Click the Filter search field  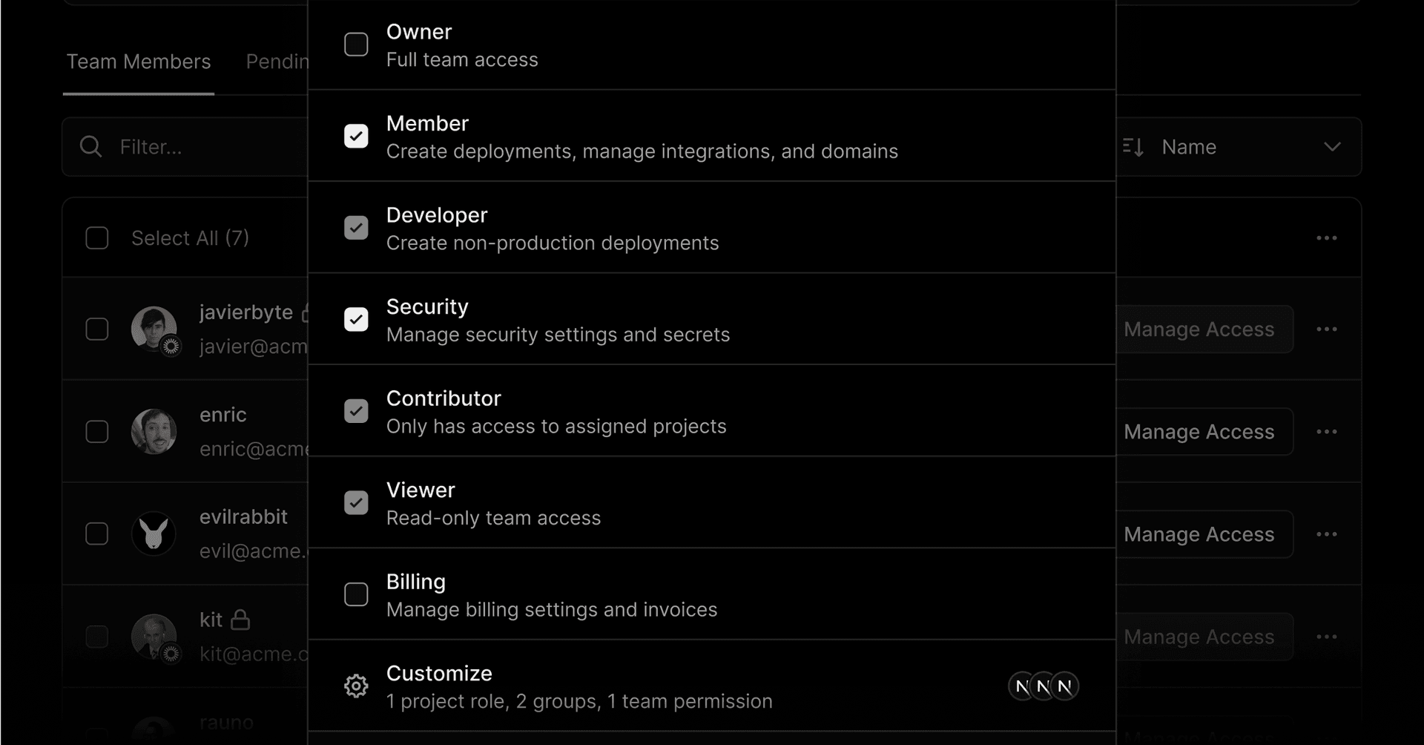pos(208,147)
